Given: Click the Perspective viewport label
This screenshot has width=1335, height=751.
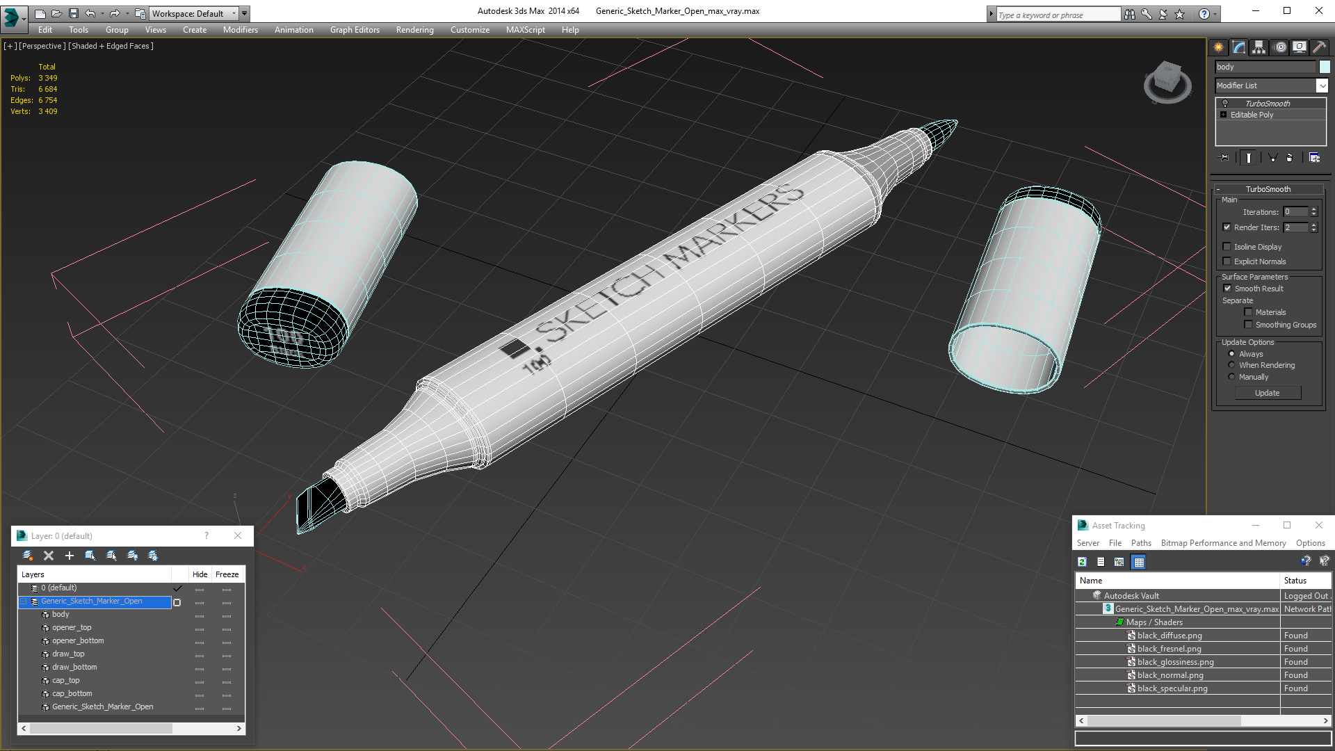Looking at the screenshot, I should pyautogui.click(x=42, y=46).
